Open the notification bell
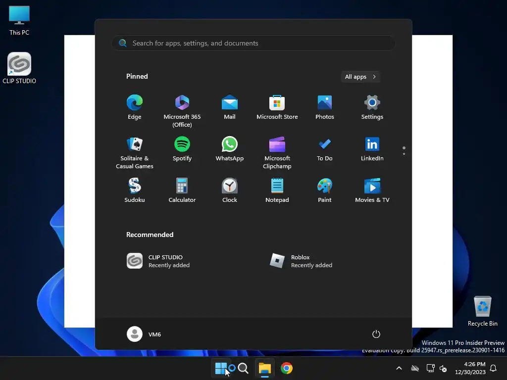Screen dimensions: 507x380 click(x=494, y=368)
